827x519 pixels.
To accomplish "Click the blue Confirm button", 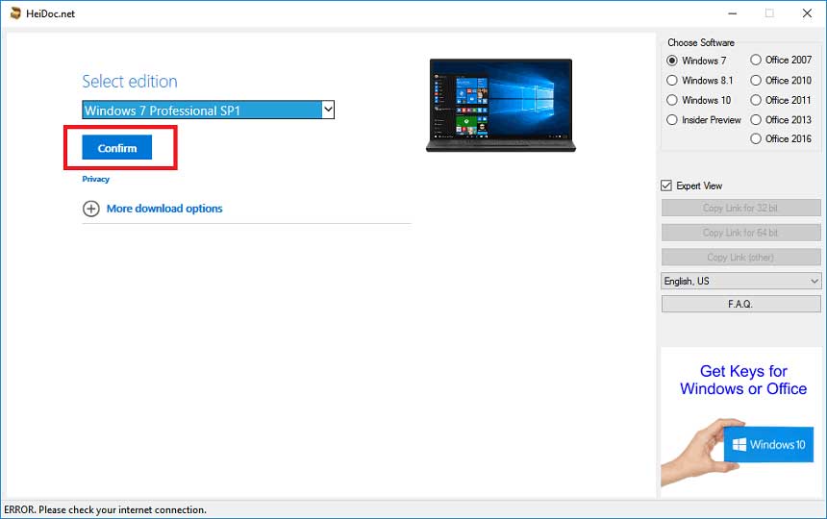I will pos(116,148).
